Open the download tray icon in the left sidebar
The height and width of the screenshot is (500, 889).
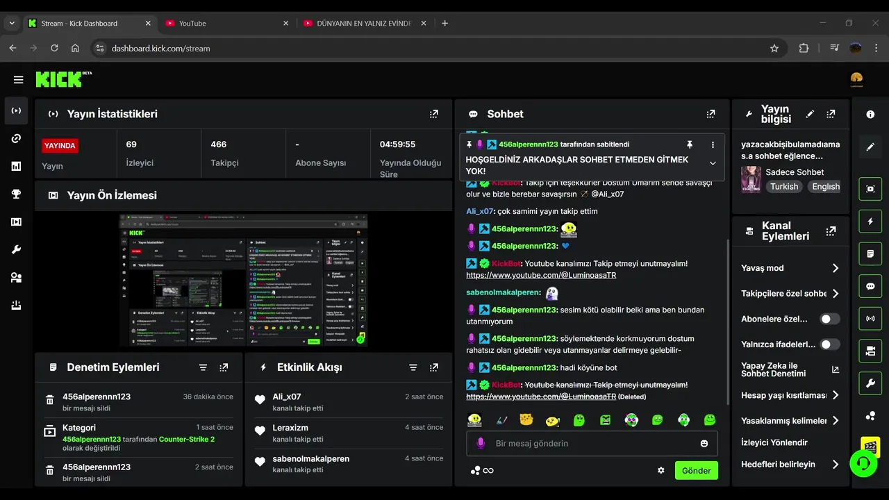tap(17, 306)
